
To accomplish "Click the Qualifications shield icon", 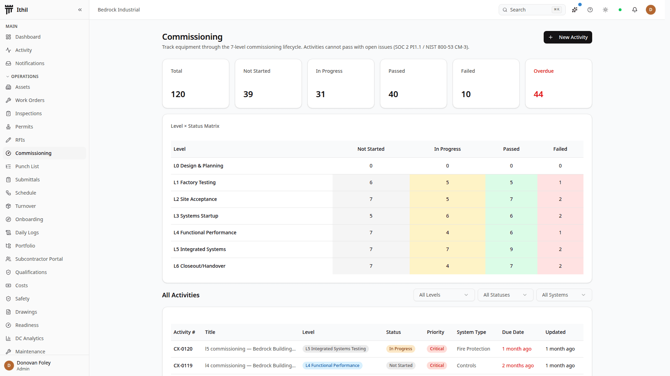I will tap(8, 272).
